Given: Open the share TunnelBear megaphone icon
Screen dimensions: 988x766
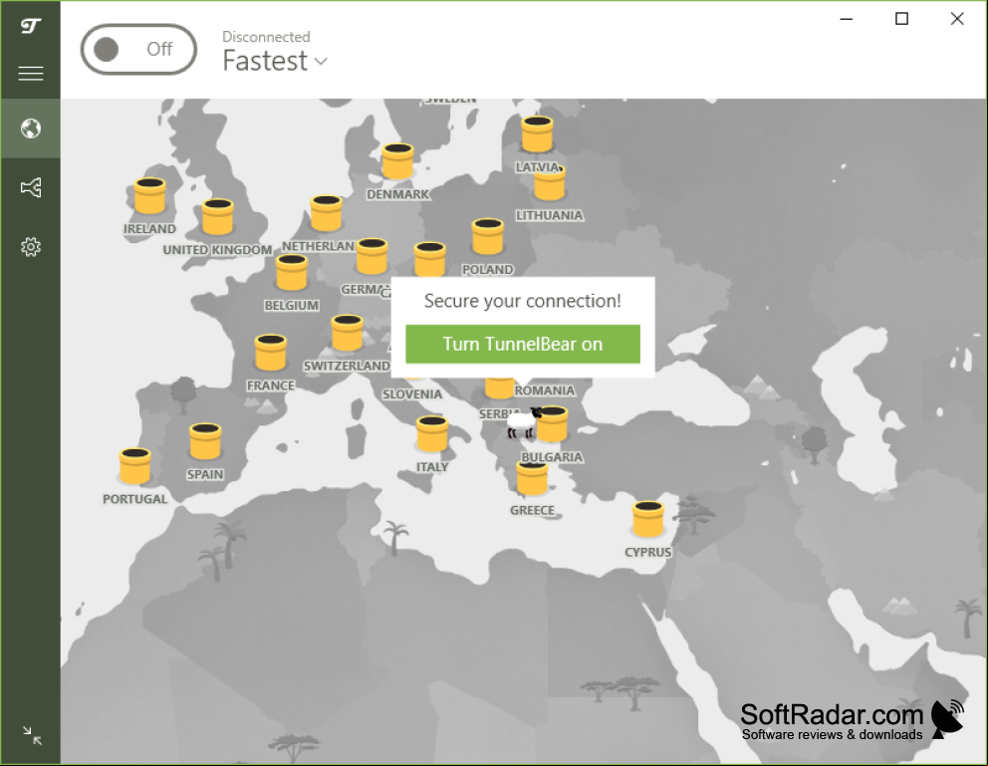Looking at the screenshot, I should 30,187.
